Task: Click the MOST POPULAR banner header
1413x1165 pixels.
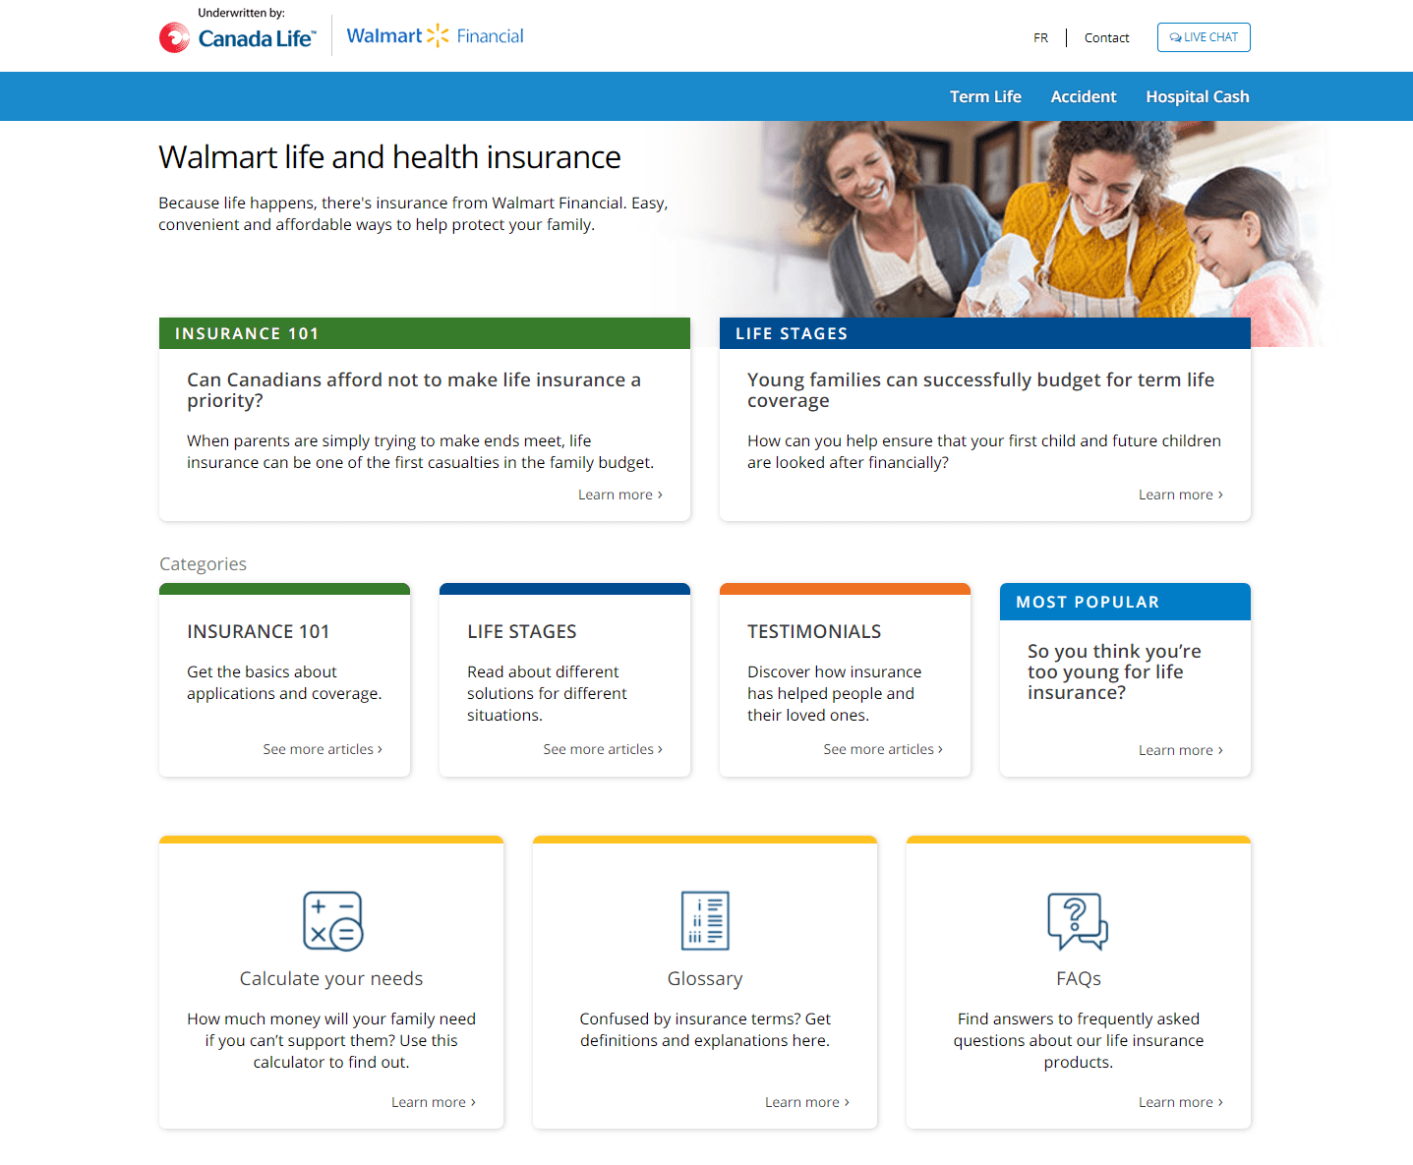Action: coord(1125,602)
